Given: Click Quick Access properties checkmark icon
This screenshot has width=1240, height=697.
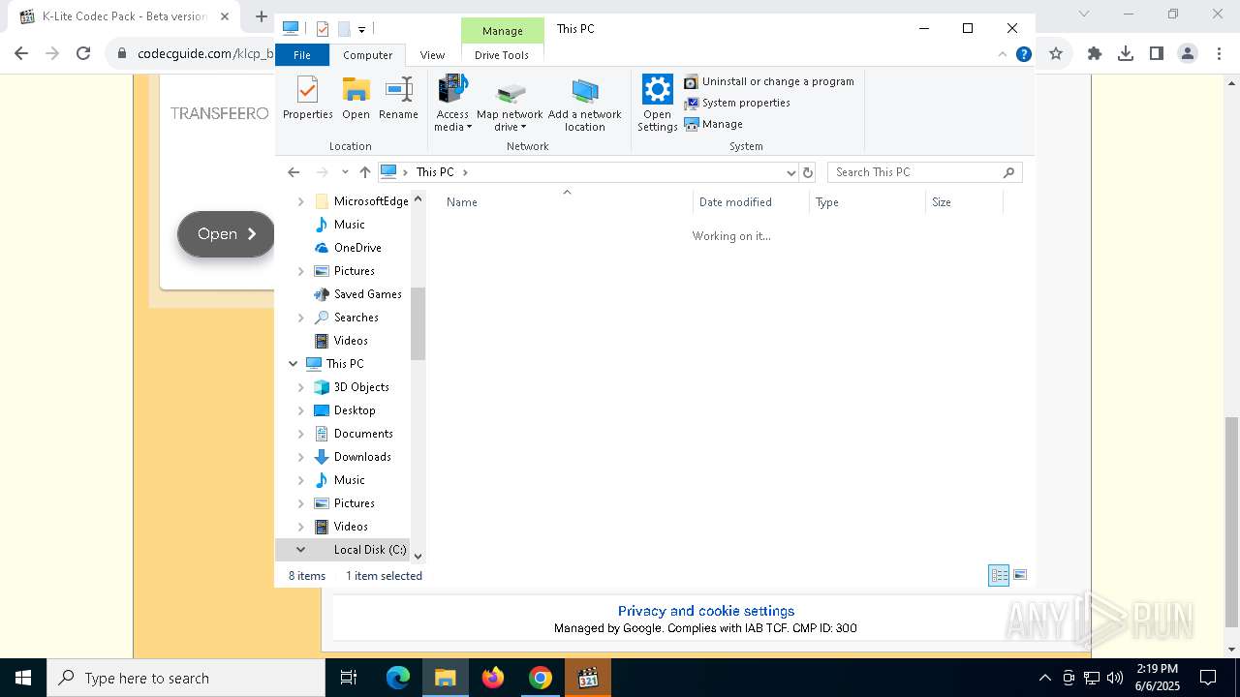Looking at the screenshot, I should tap(323, 29).
